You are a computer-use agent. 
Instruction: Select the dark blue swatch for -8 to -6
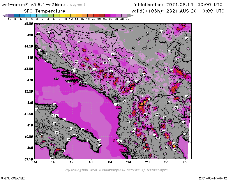coord(17,15)
